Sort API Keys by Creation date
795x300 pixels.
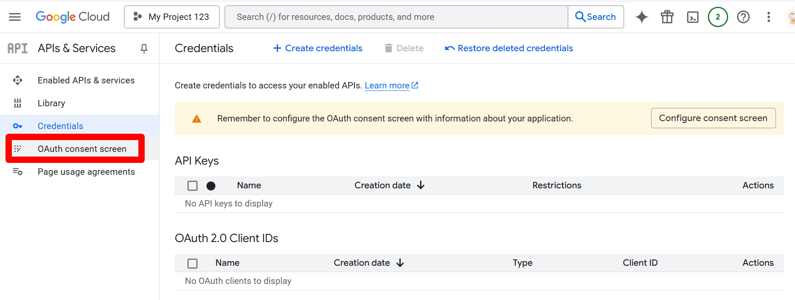click(389, 185)
